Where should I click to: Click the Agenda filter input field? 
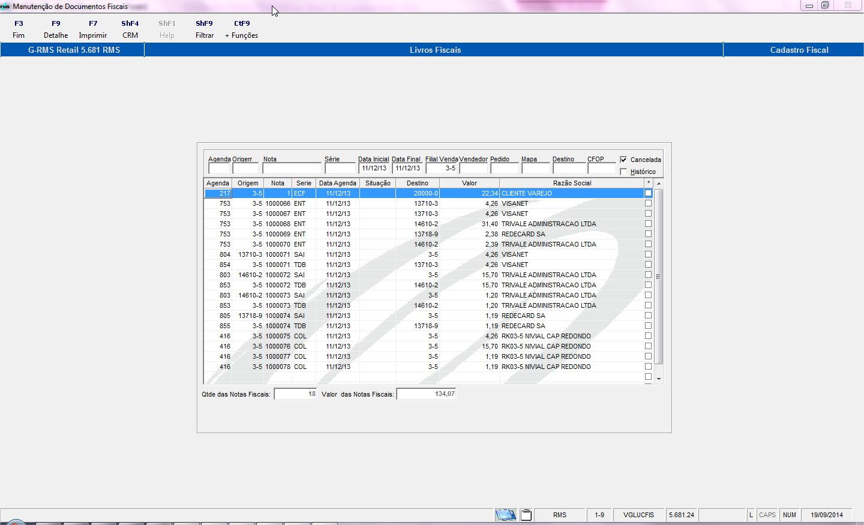click(x=219, y=169)
